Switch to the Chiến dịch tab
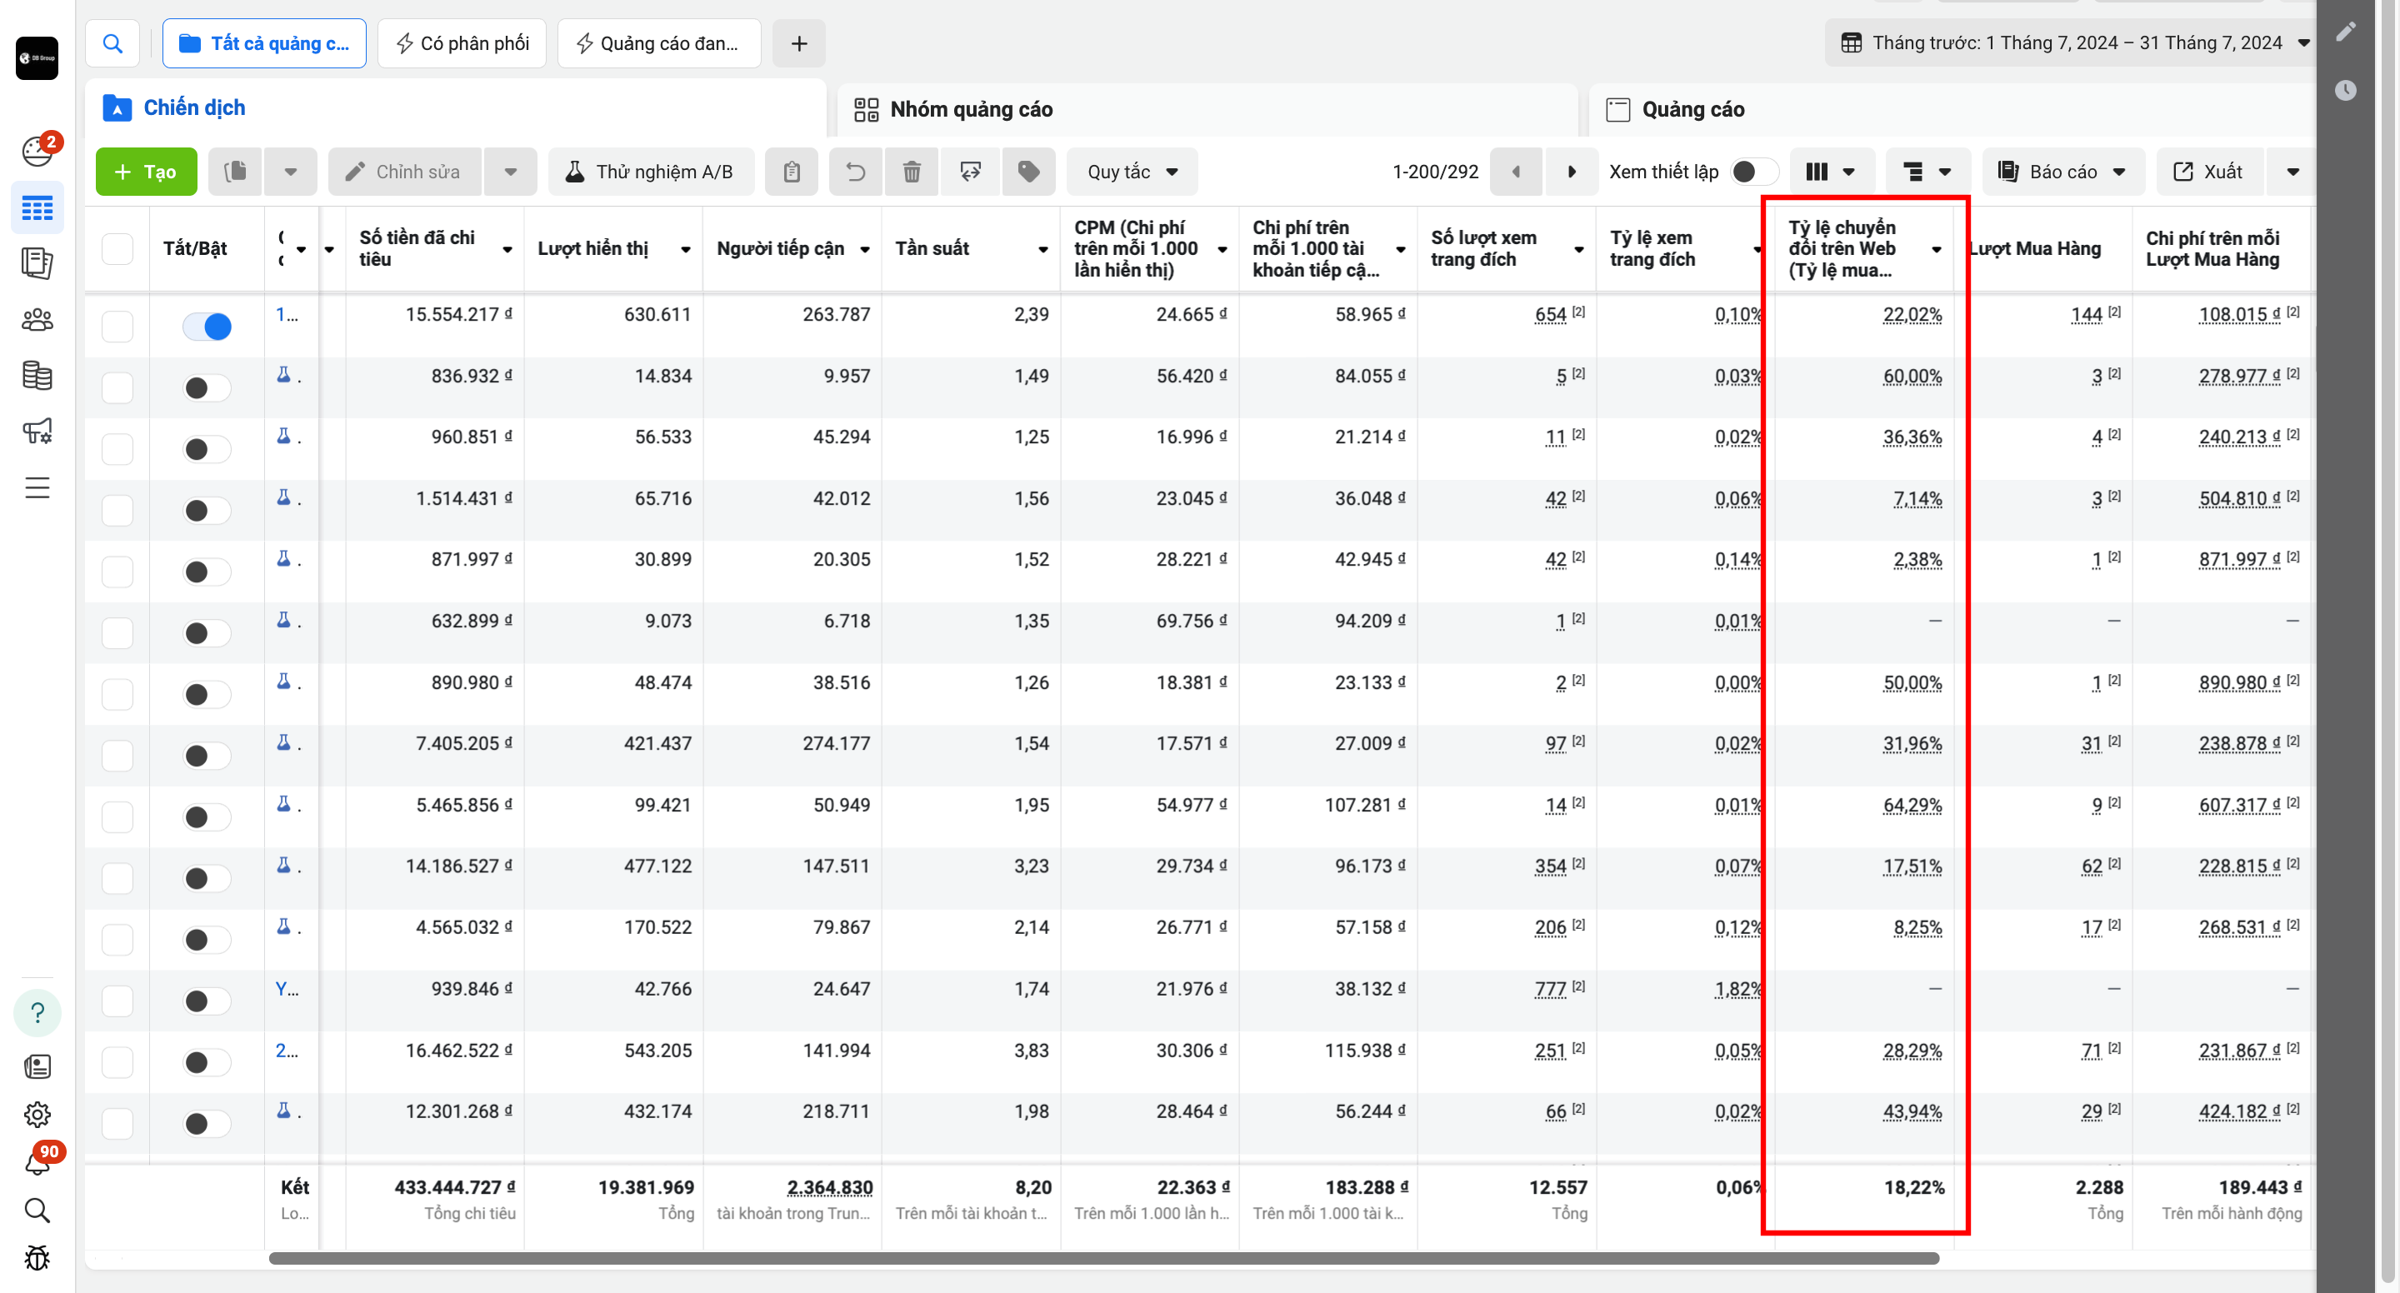The width and height of the screenshot is (2400, 1293). click(455, 108)
